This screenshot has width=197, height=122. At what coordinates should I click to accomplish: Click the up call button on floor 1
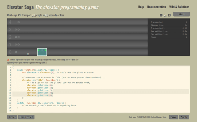pyautogui.click(x=16, y=45)
